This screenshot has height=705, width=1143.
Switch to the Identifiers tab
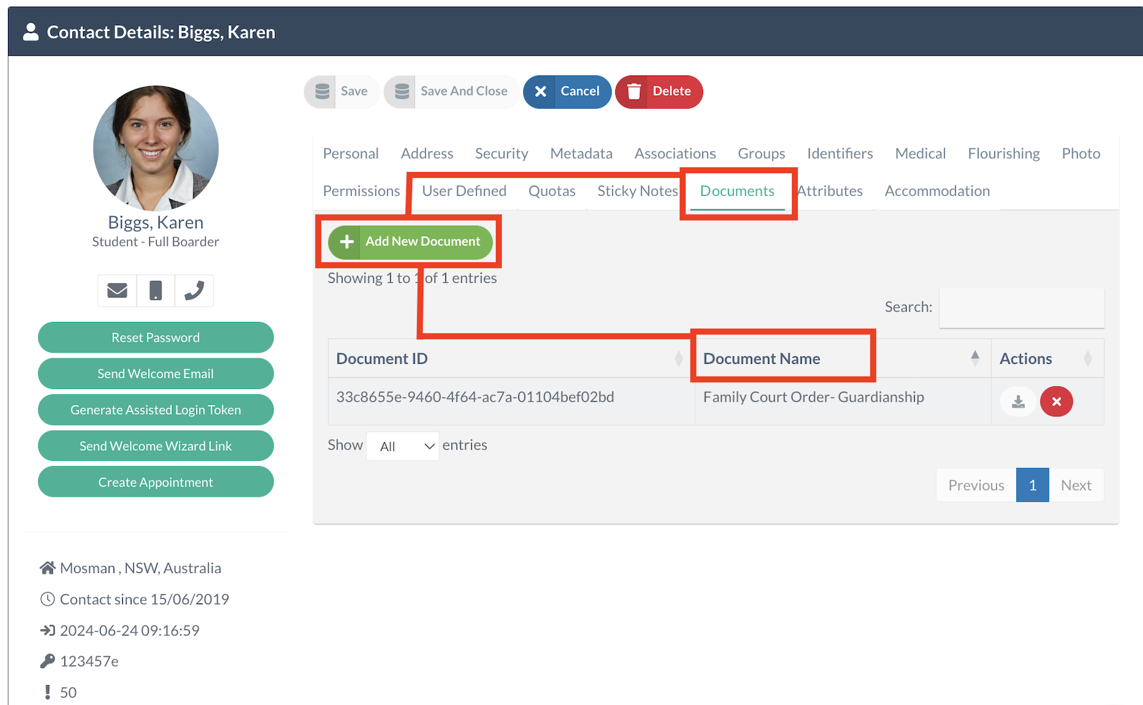click(840, 153)
